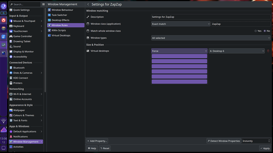
Task: Select Window Behaviour module
Action: click(x=66, y=10)
